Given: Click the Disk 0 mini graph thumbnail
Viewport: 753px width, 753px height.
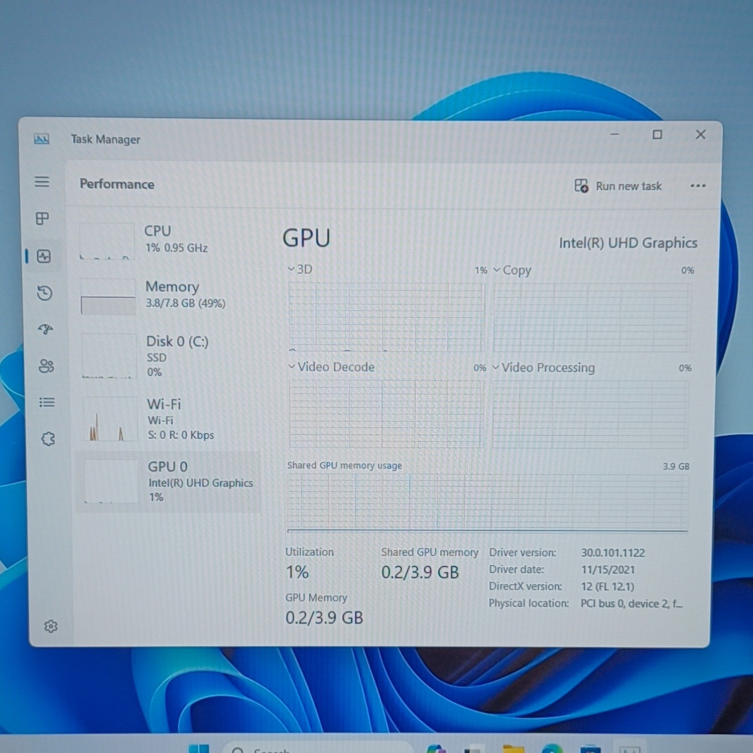Looking at the screenshot, I should click(109, 355).
